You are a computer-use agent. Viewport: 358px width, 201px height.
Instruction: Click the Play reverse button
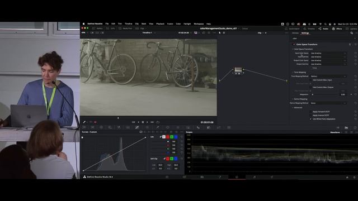click(138, 122)
